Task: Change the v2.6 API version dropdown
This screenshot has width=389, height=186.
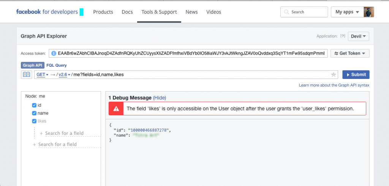Action: click(65, 75)
